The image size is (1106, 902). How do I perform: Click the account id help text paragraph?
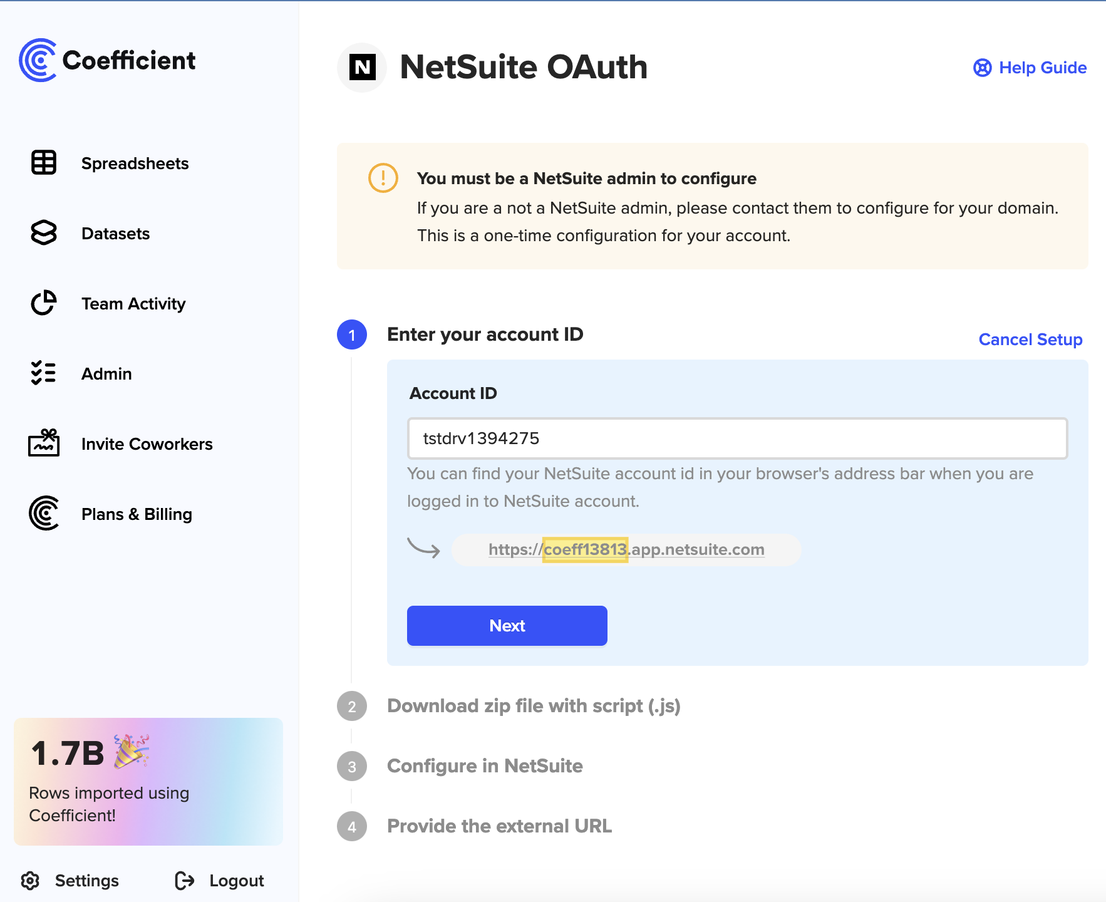[720, 487]
